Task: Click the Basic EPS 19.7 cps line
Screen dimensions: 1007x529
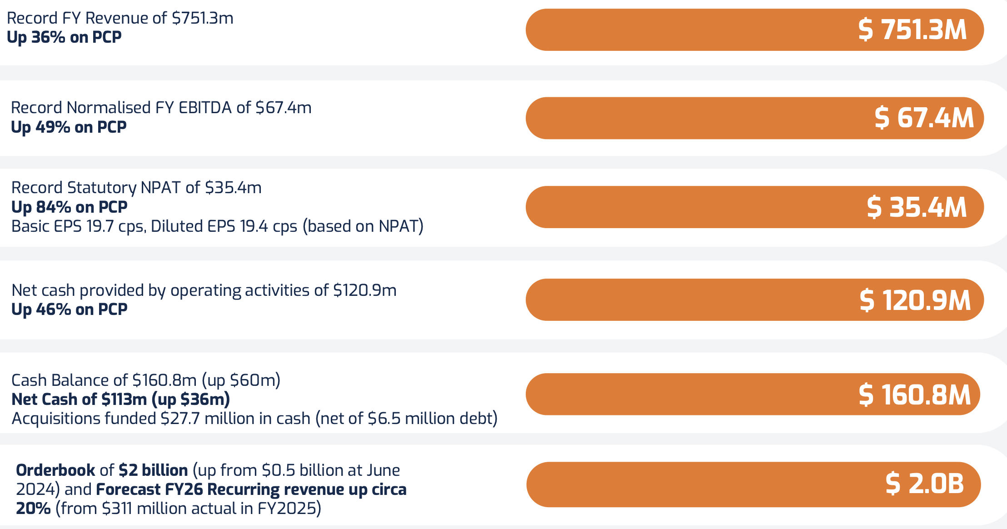Action: click(x=217, y=226)
